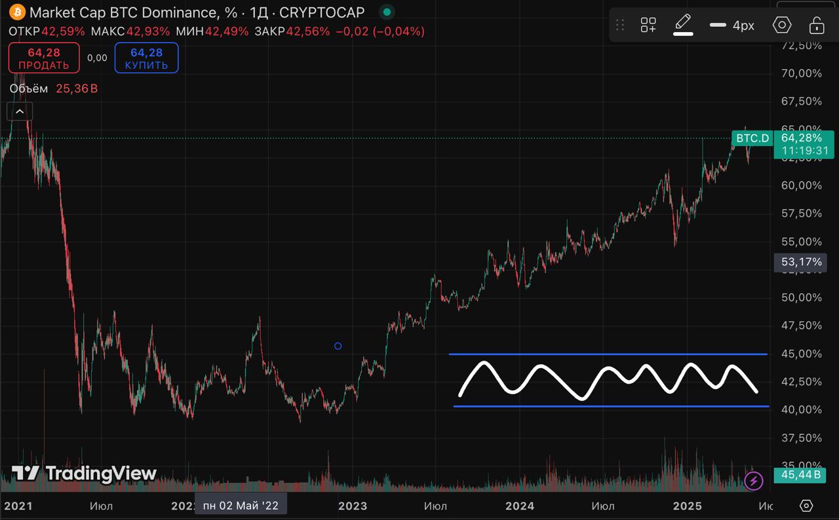Image resolution: width=839 pixels, height=520 pixels.
Task: Click the 64,28% current price tag
Action: coord(802,138)
